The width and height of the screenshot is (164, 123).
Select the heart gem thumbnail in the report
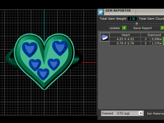[x=105, y=37]
